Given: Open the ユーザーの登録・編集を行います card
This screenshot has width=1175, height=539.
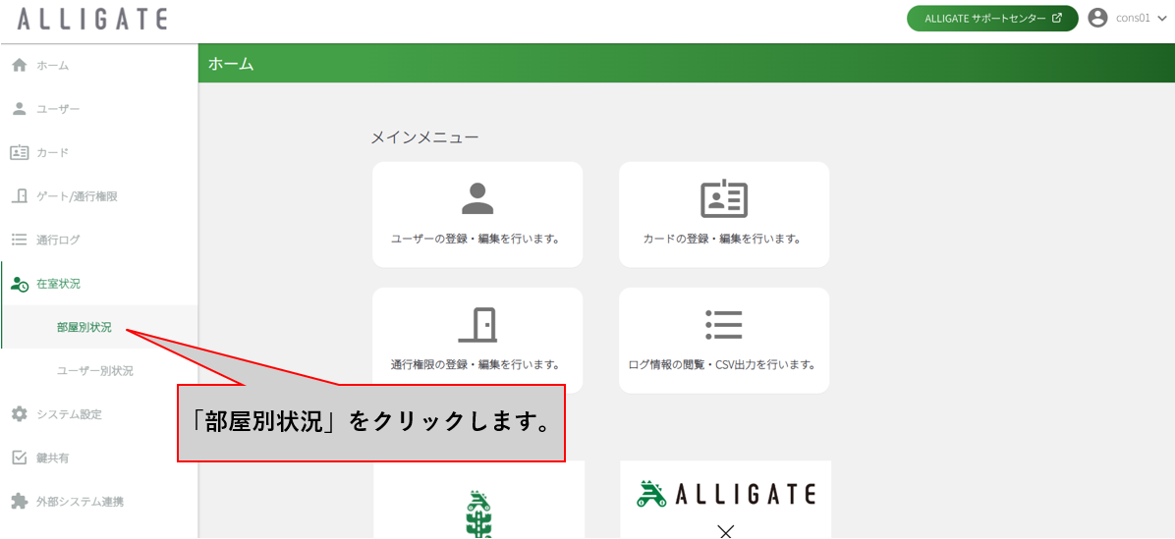Looking at the screenshot, I should coord(477,215).
